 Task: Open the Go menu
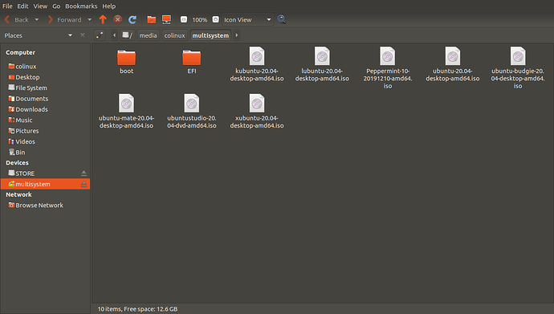(56, 6)
